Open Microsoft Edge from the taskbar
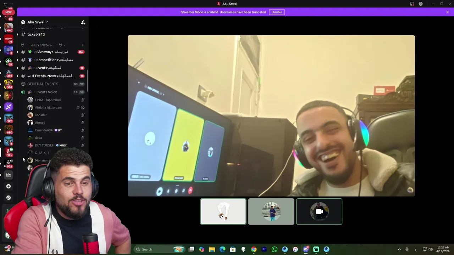 point(222,249)
